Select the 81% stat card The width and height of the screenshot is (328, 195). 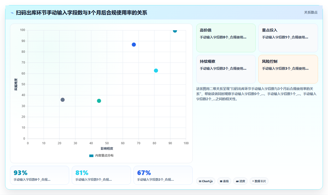101,175
